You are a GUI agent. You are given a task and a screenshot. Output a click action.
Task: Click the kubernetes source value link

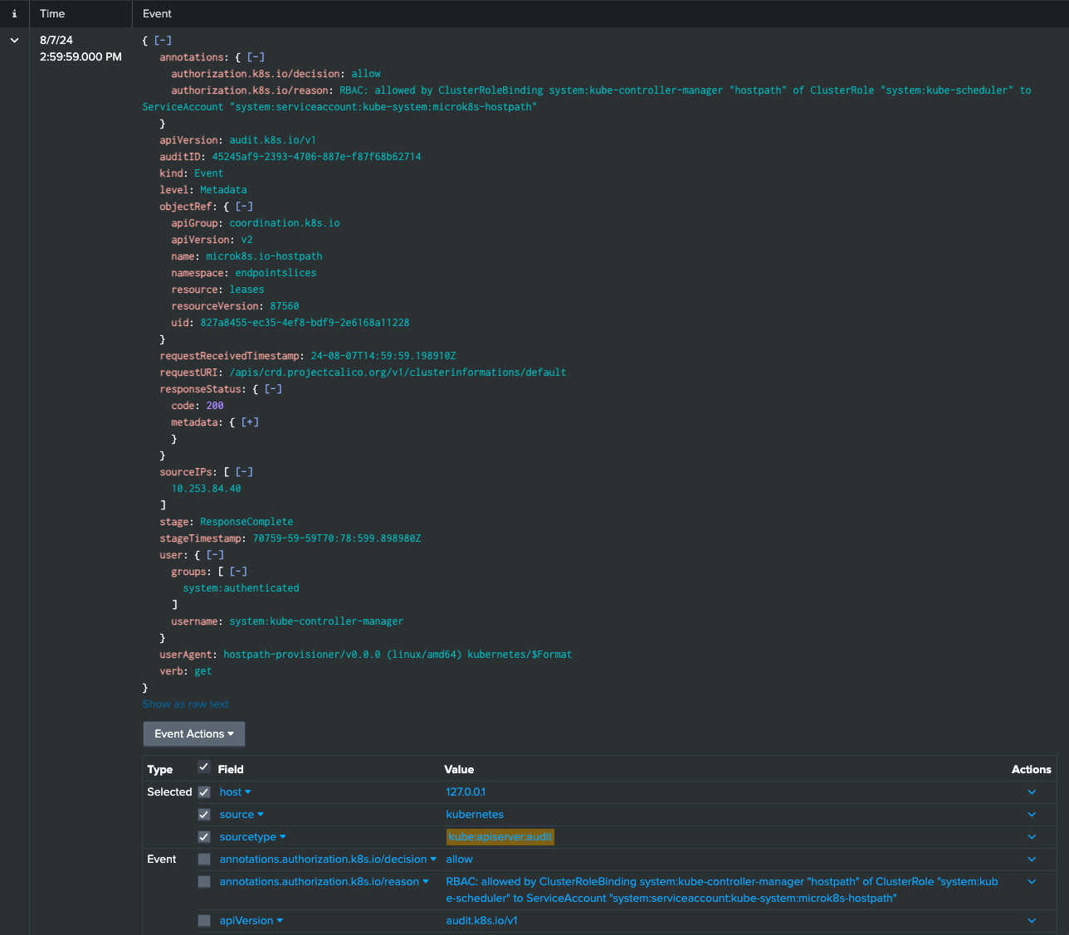pos(475,815)
